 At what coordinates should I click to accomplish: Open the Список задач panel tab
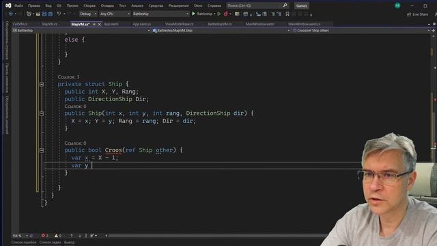[x=50, y=243]
